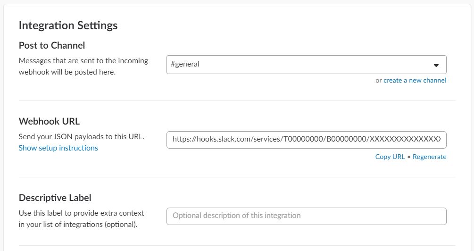Click the 'or' text before create channel
474x251 pixels.
tap(378, 81)
